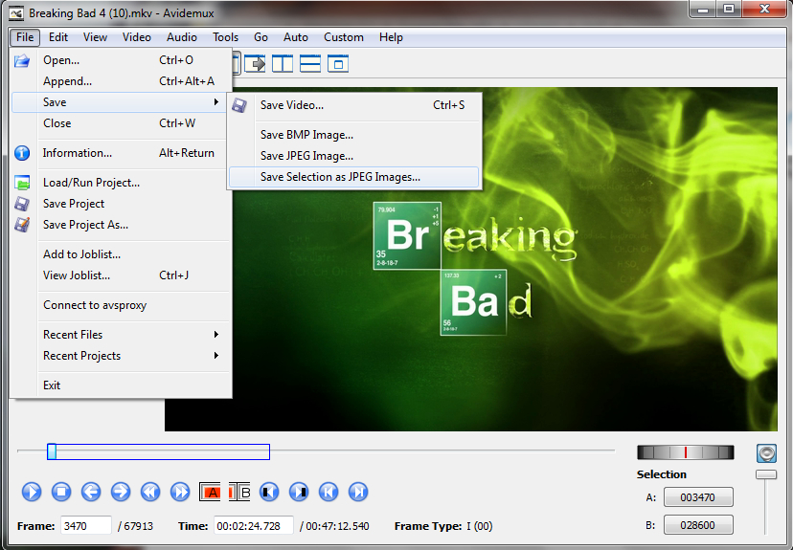Screen dimensions: 793x550
Task: Choose Information... menu entry
Action: (x=121, y=153)
